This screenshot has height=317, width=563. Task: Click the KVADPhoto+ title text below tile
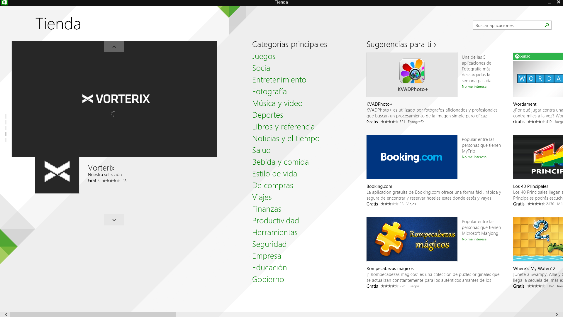379,104
